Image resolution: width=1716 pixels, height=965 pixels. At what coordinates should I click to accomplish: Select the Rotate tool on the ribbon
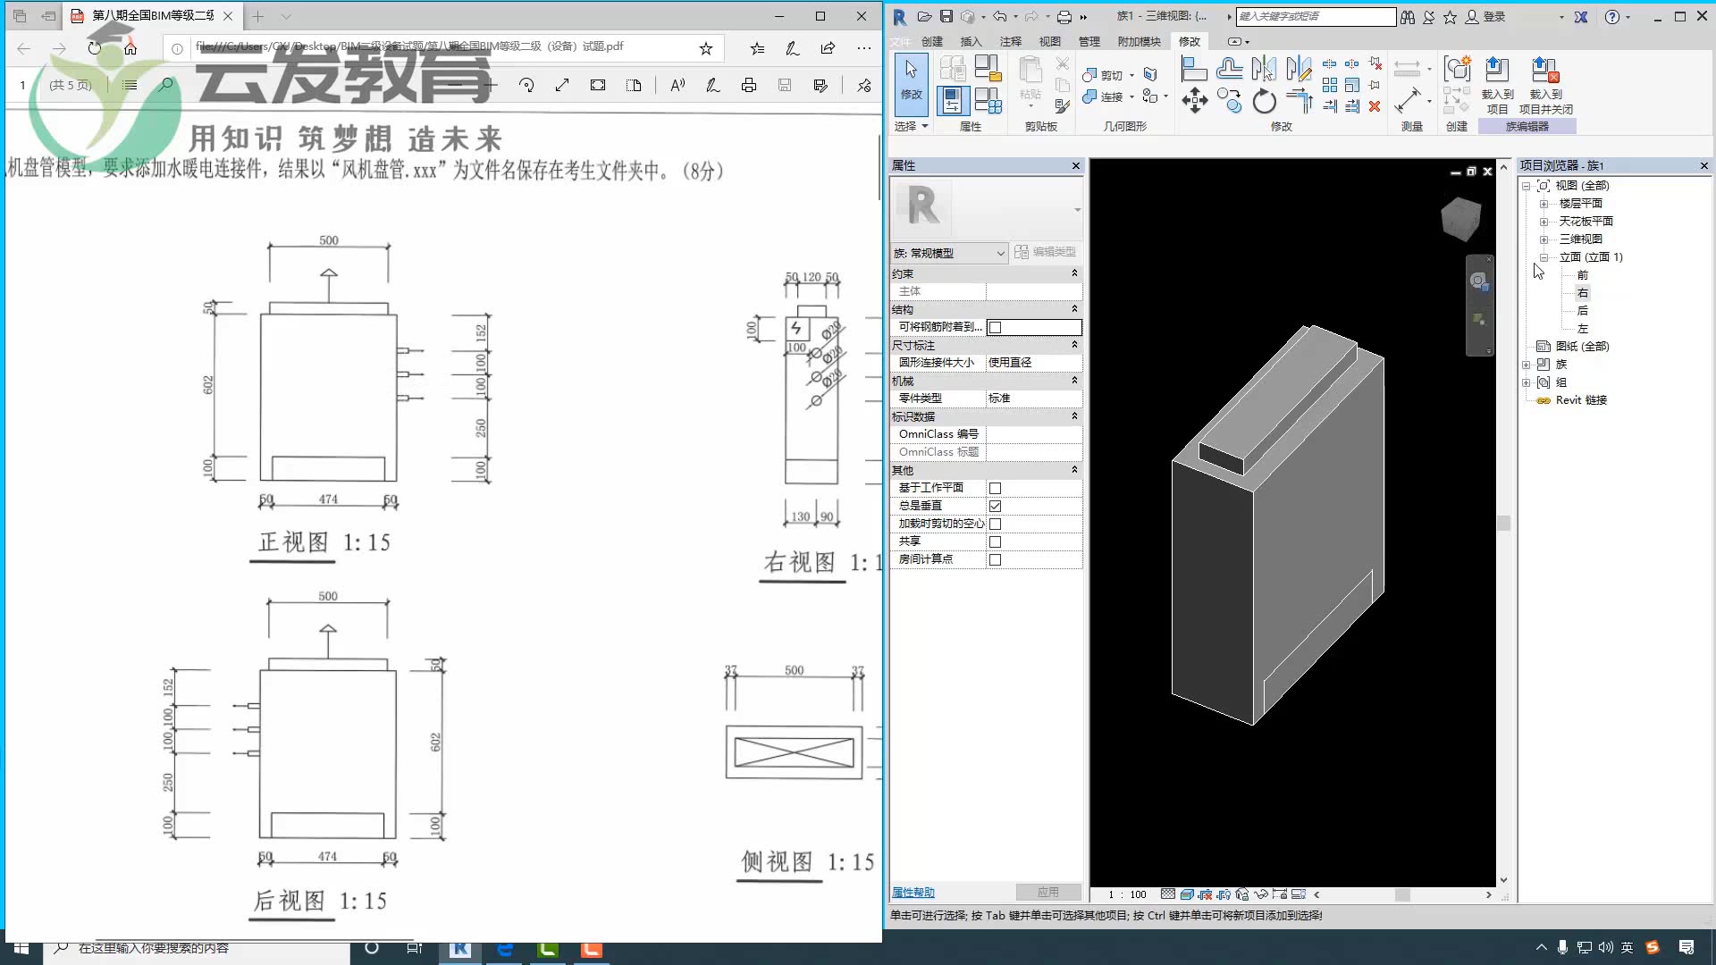1264,102
